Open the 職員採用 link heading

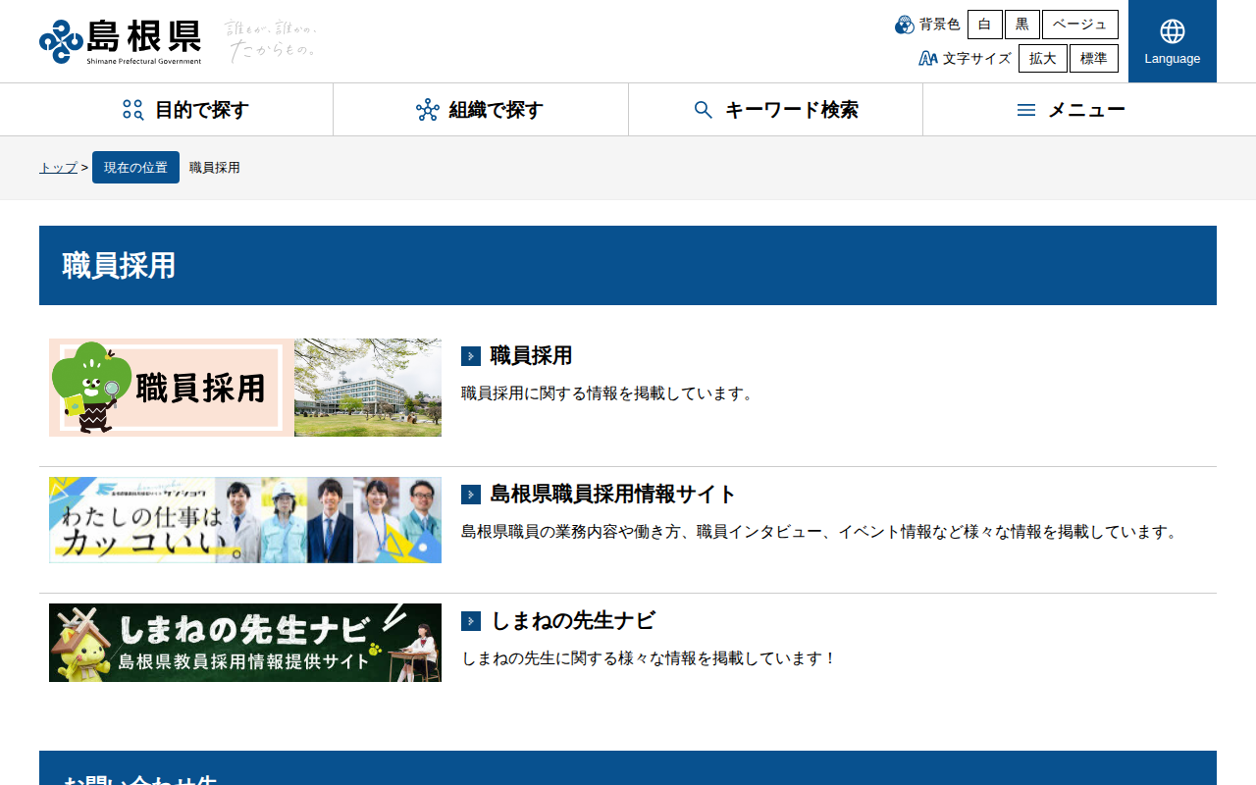tap(531, 355)
